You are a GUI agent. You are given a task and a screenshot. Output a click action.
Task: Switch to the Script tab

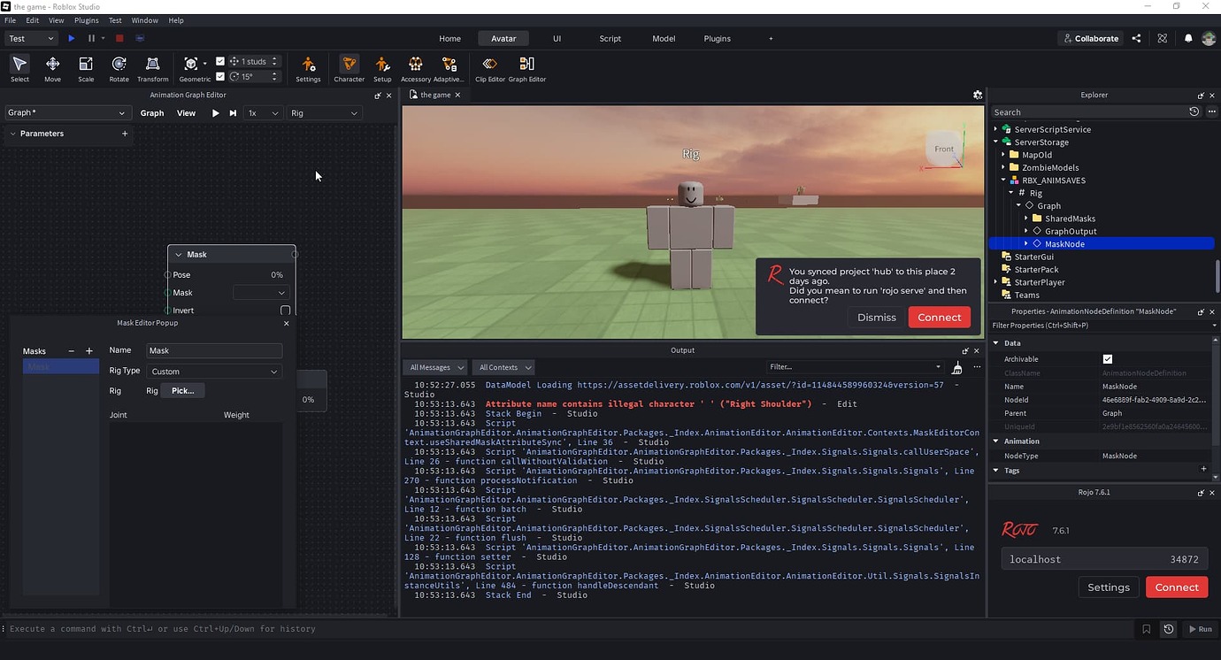pos(610,38)
